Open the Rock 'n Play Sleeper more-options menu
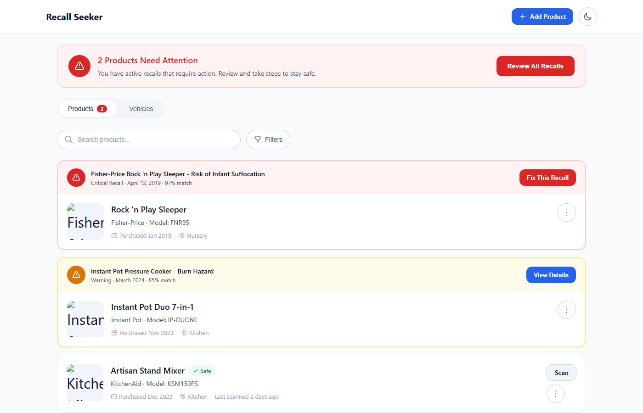Viewport: 643px width, 413px height. click(567, 212)
